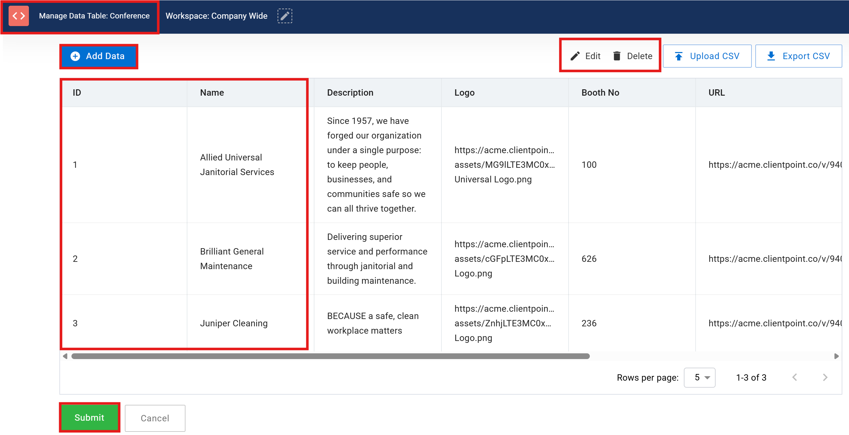The height and width of the screenshot is (435, 849).
Task: Click the Add Data button
Action: click(98, 56)
